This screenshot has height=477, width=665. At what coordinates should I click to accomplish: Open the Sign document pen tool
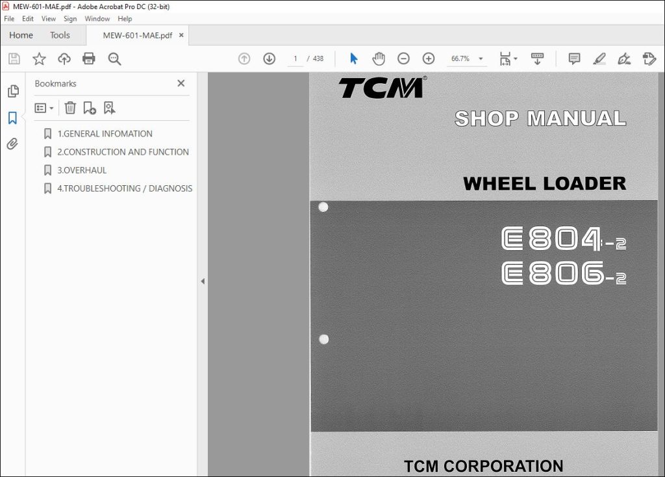(624, 58)
